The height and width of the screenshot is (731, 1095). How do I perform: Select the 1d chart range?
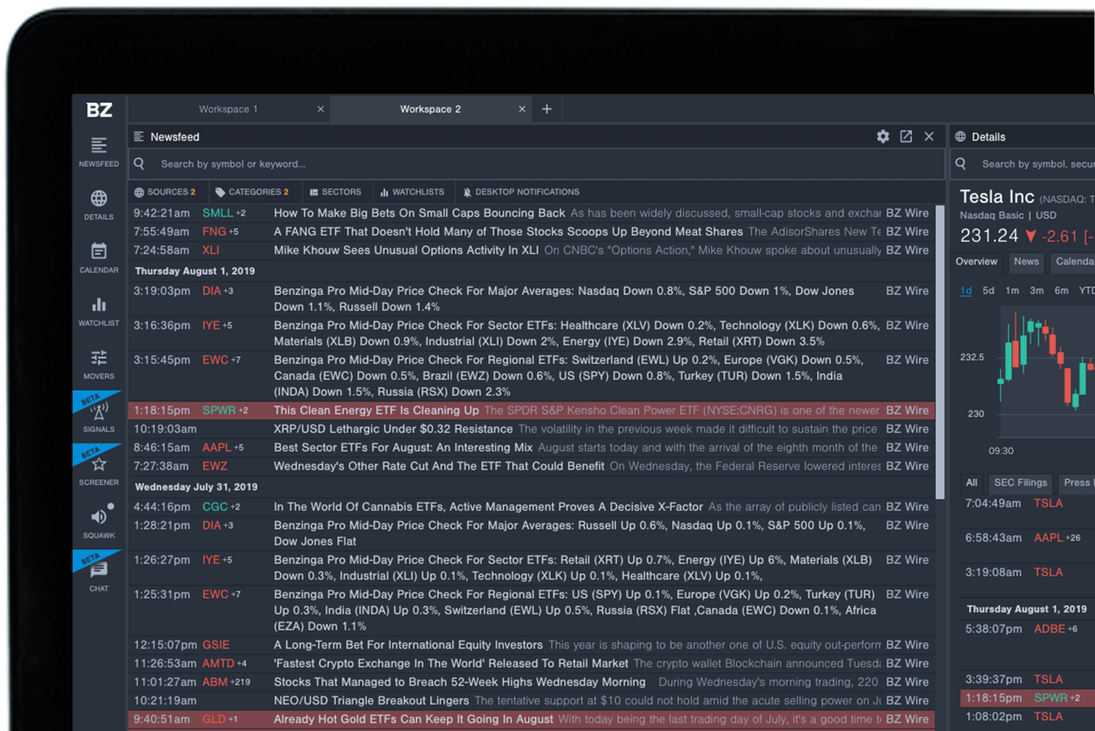click(x=966, y=291)
